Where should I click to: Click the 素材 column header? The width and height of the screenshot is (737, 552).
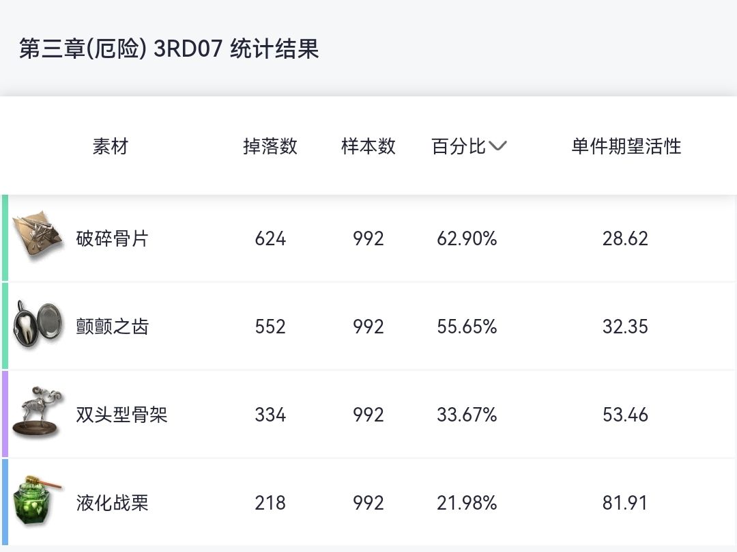[x=110, y=146]
